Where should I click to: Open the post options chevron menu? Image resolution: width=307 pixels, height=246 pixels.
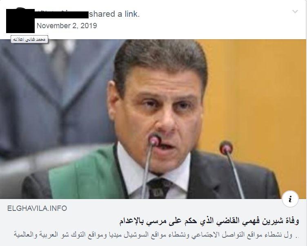click(x=295, y=11)
